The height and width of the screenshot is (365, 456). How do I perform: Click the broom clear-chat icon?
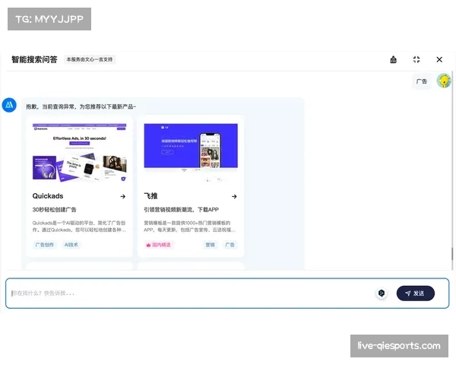pos(393,59)
